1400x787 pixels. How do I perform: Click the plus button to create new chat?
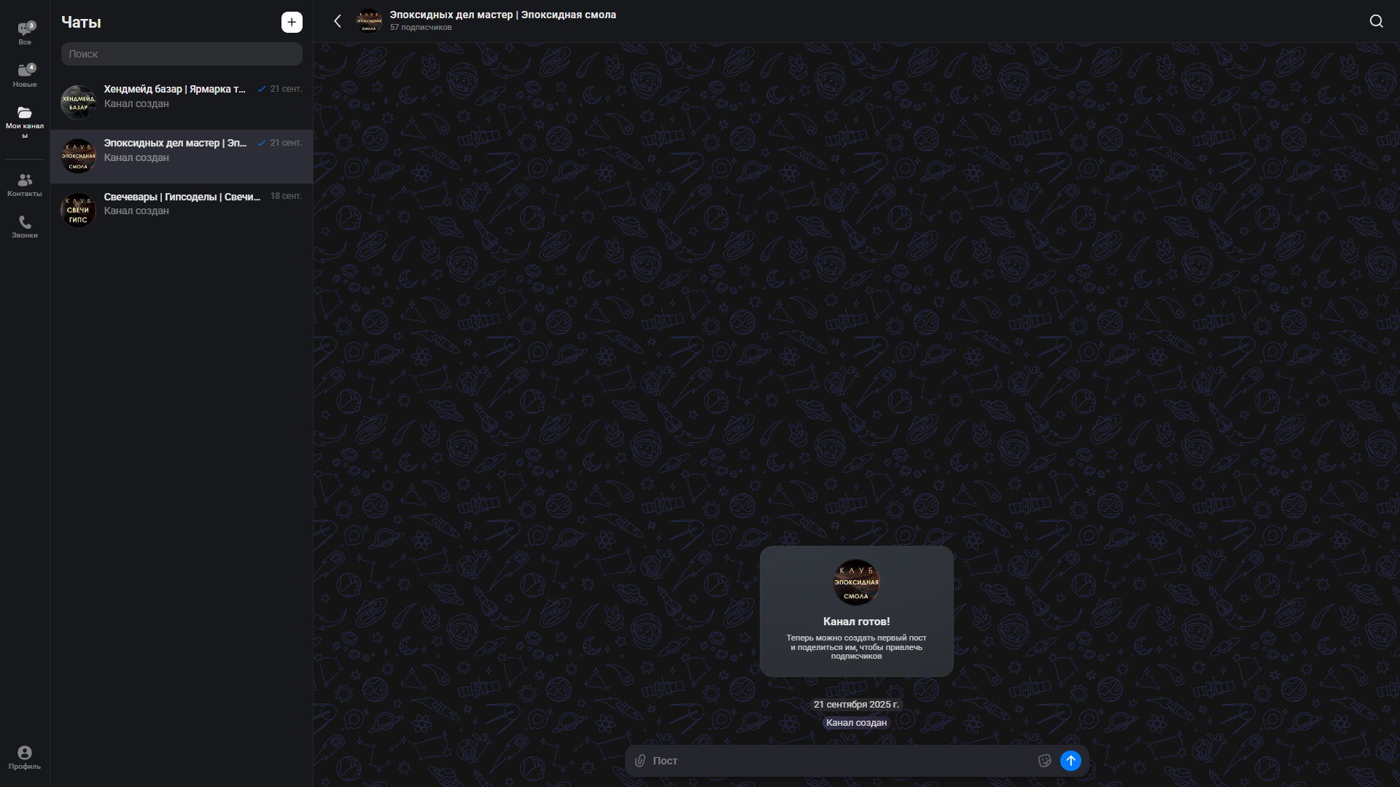pyautogui.click(x=292, y=22)
